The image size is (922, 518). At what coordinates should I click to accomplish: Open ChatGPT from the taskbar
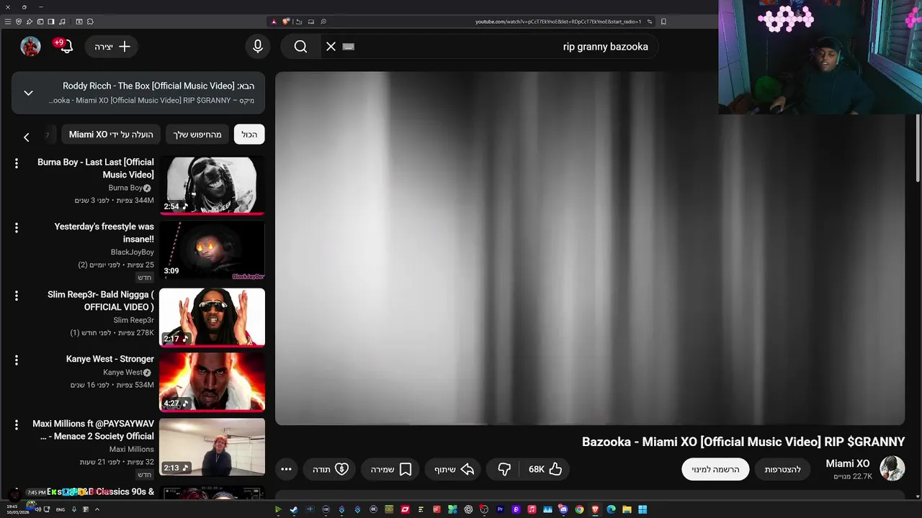click(x=468, y=509)
